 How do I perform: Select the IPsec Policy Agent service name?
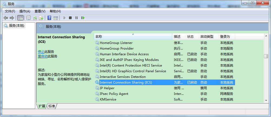(x=114, y=94)
